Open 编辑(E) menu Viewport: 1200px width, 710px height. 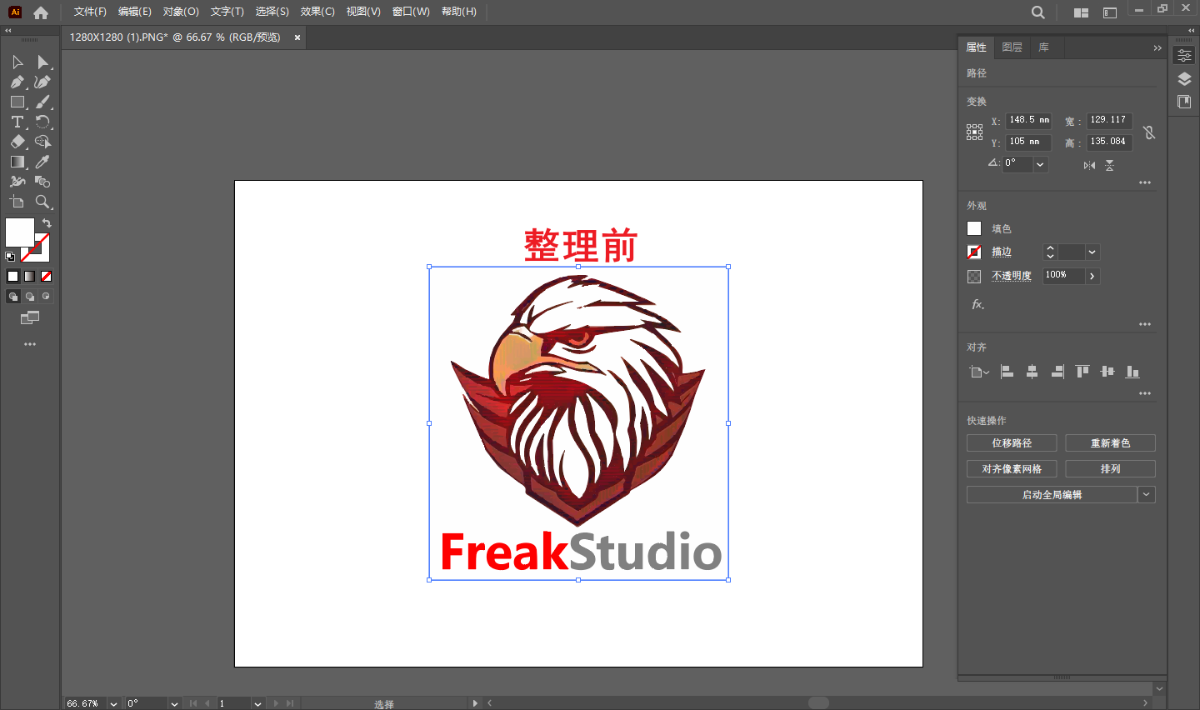pyautogui.click(x=135, y=12)
